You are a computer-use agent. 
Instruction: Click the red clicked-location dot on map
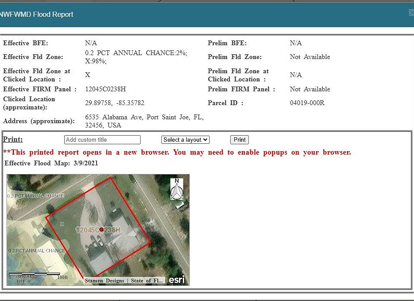coord(101,230)
